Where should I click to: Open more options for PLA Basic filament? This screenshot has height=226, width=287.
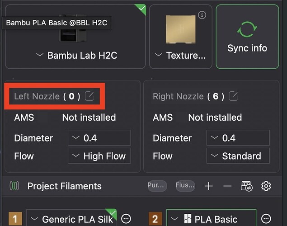click(266, 219)
